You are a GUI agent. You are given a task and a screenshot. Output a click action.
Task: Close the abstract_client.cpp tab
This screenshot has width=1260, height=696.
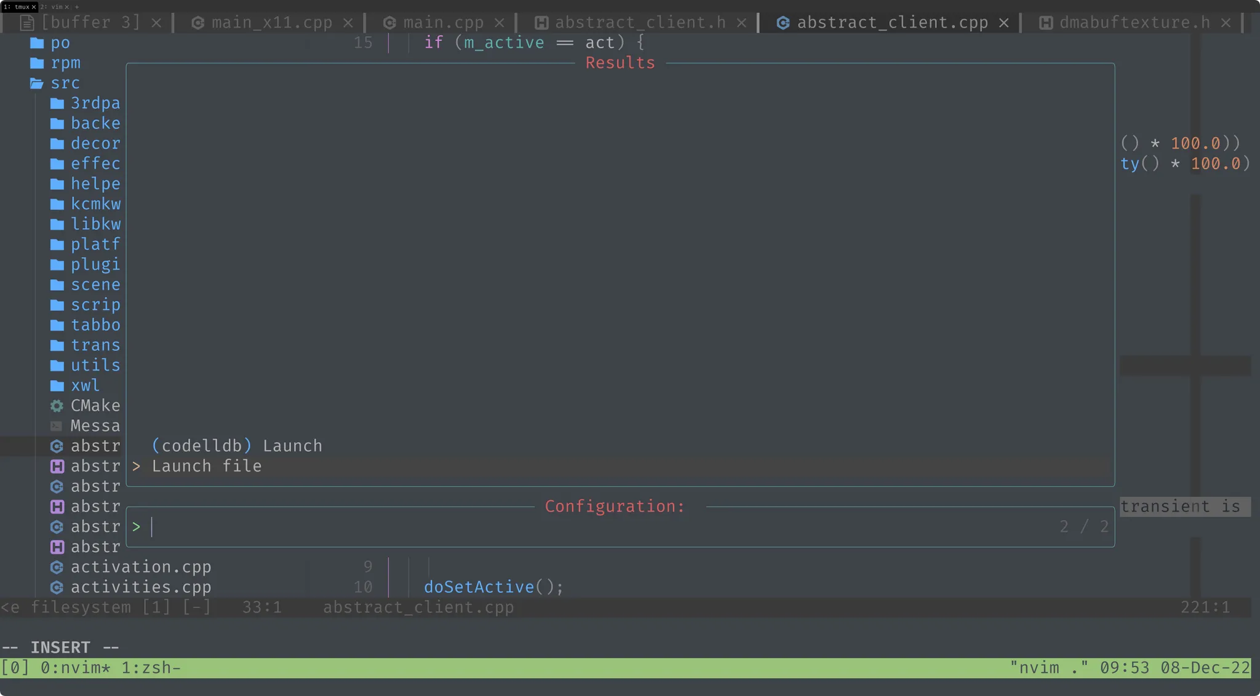(x=1003, y=23)
